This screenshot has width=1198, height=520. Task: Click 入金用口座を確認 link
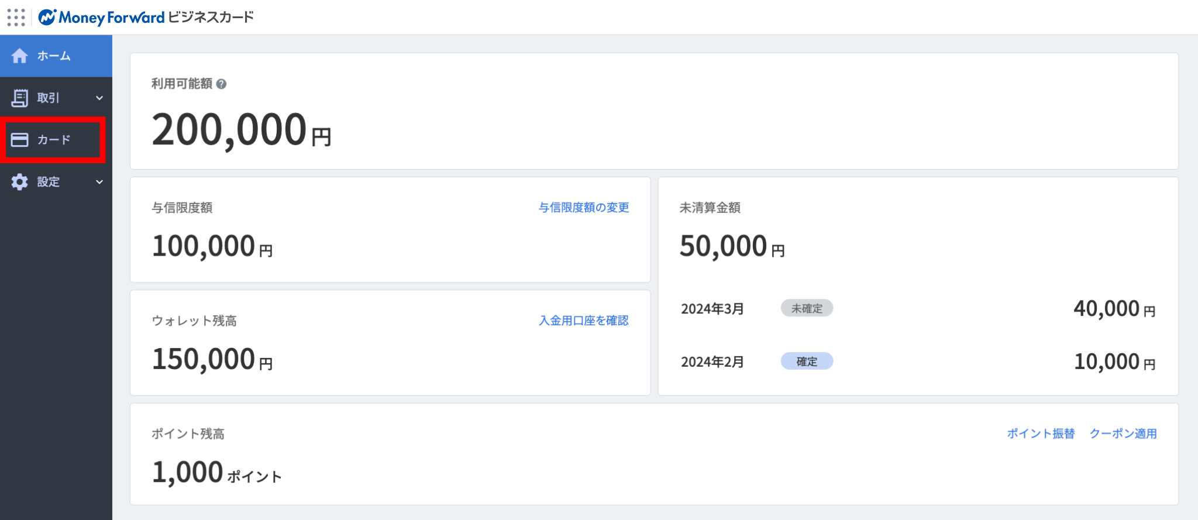click(583, 321)
